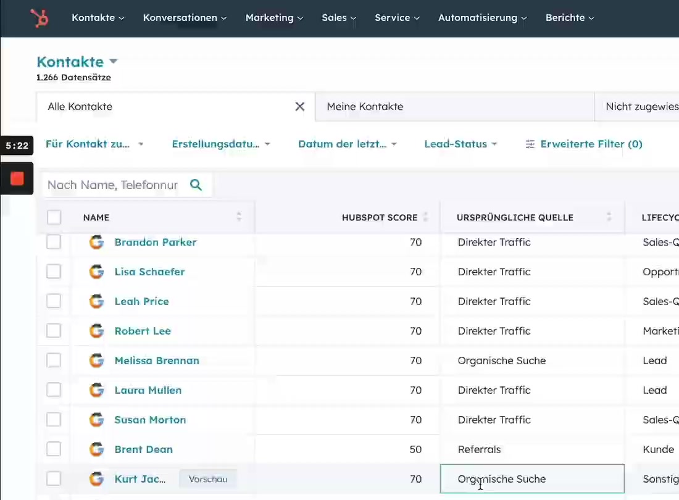This screenshot has width=679, height=500.
Task: Click the search magnifier icon
Action: (x=196, y=185)
